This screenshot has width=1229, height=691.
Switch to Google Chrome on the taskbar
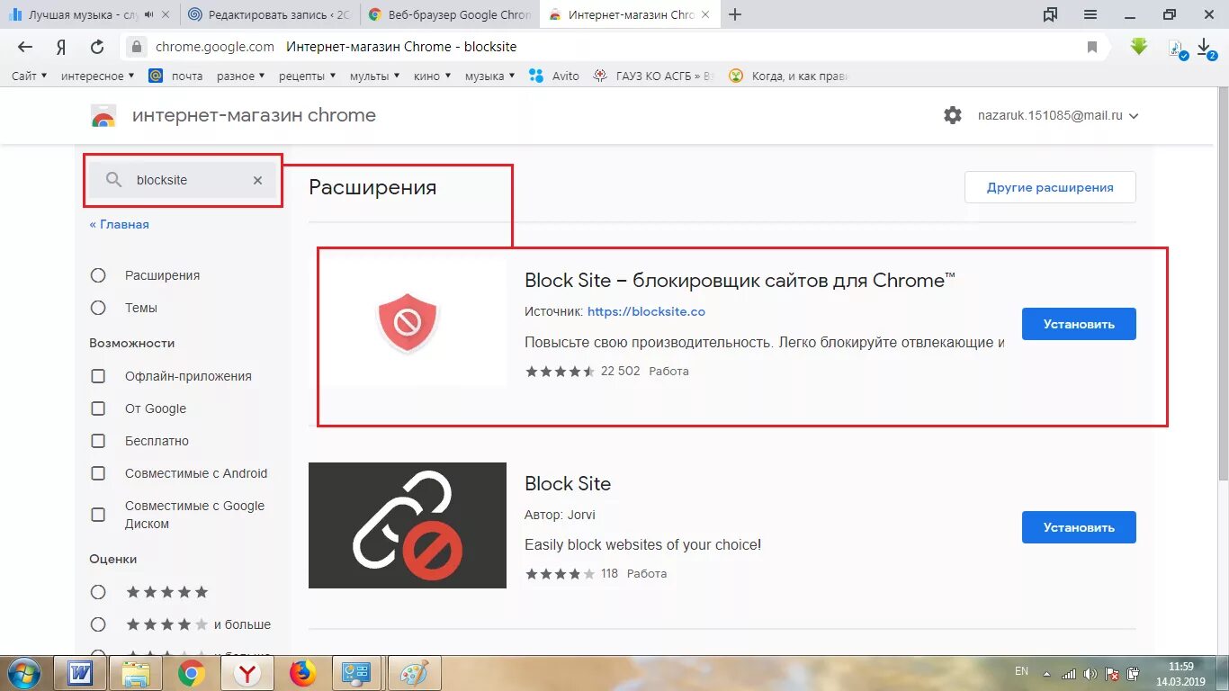tap(192, 673)
